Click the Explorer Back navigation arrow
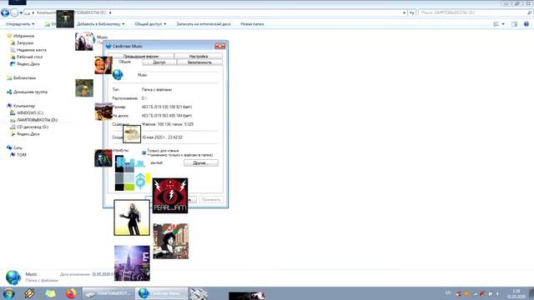The height and width of the screenshot is (300, 534). coord(5,13)
